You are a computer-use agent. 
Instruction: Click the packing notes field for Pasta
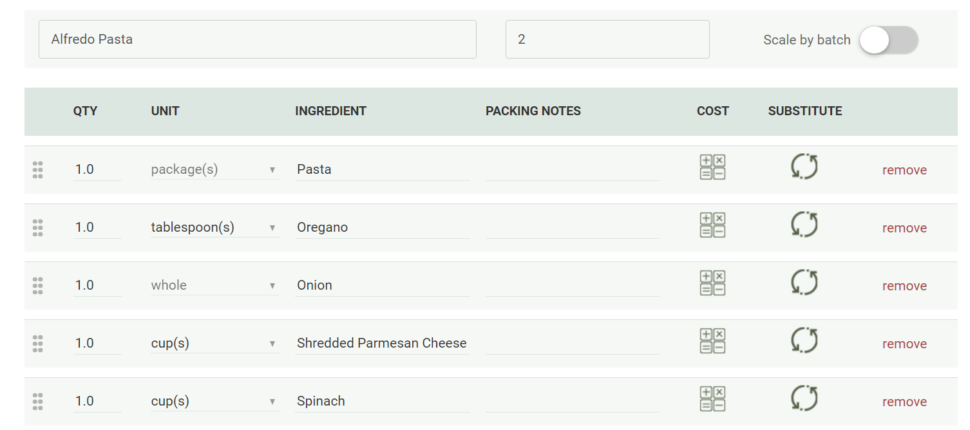click(x=572, y=169)
